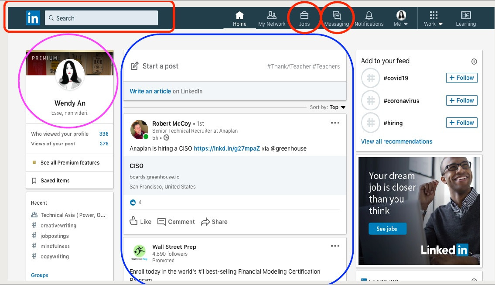Viewport: 495px width, 285px height.
Task: Click the #covid19 hashtag icon
Action: tap(371, 78)
